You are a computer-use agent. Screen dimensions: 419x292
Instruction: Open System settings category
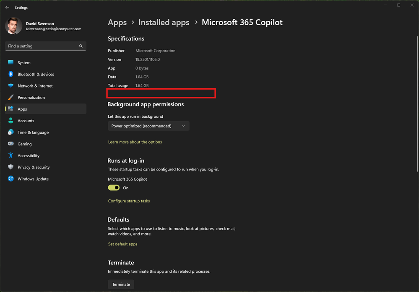pos(45,62)
